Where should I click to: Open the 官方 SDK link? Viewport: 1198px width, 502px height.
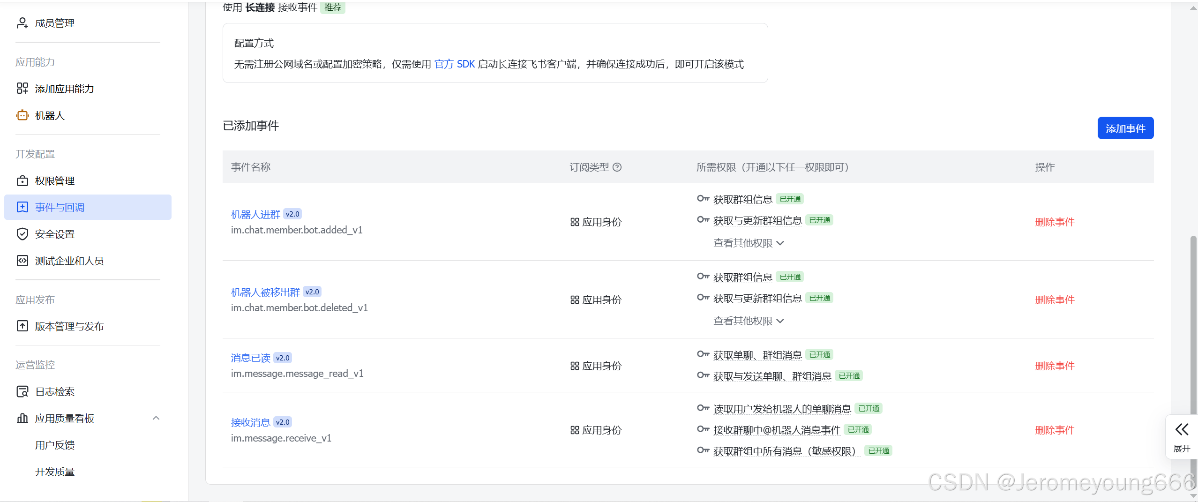(x=455, y=64)
